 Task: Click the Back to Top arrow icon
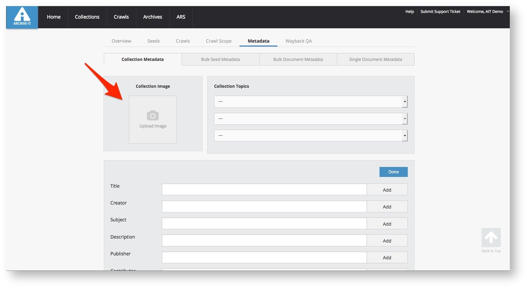click(491, 237)
